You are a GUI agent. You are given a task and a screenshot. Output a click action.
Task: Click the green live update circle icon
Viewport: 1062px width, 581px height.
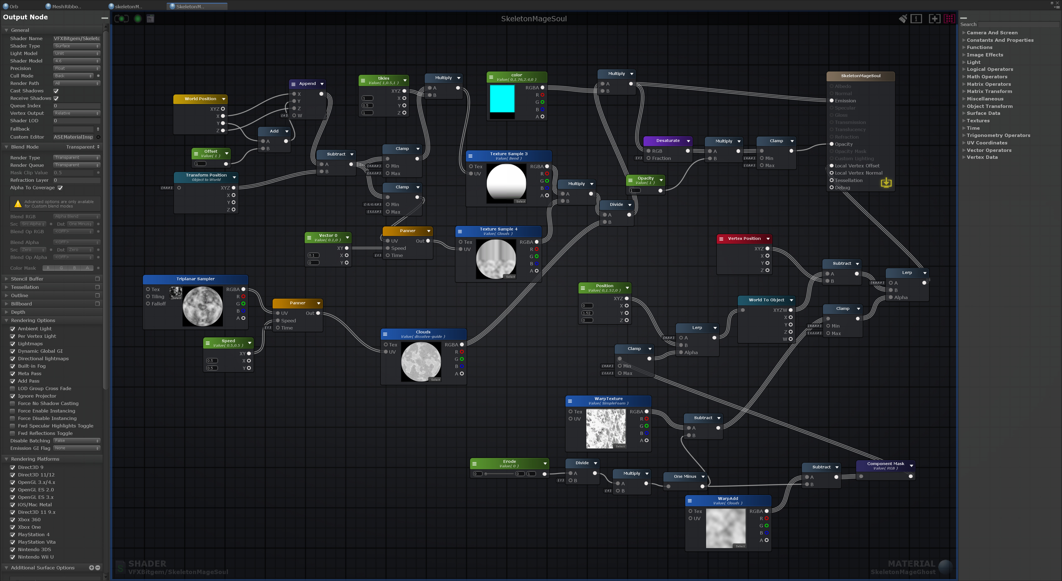[138, 19]
